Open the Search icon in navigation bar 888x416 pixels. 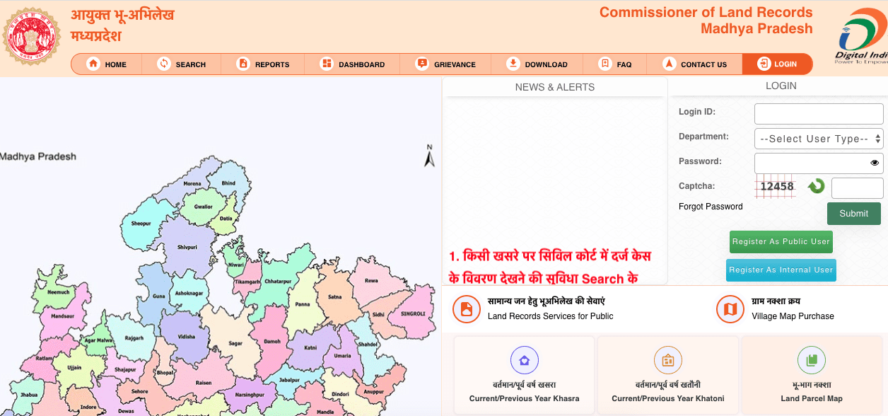(x=165, y=64)
